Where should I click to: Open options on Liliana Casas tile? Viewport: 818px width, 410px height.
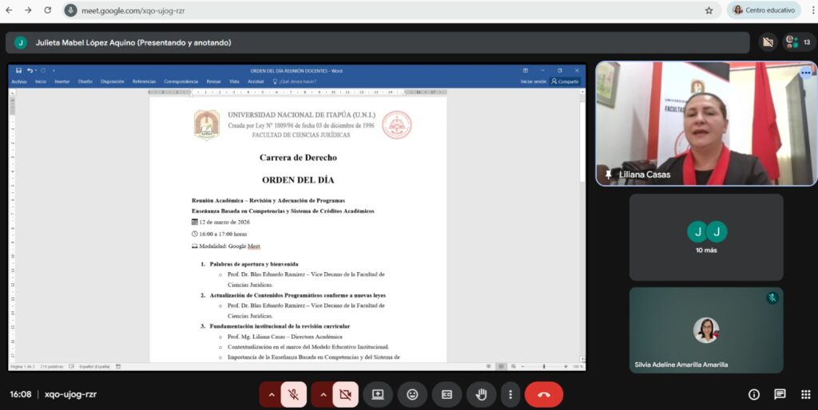tap(805, 73)
